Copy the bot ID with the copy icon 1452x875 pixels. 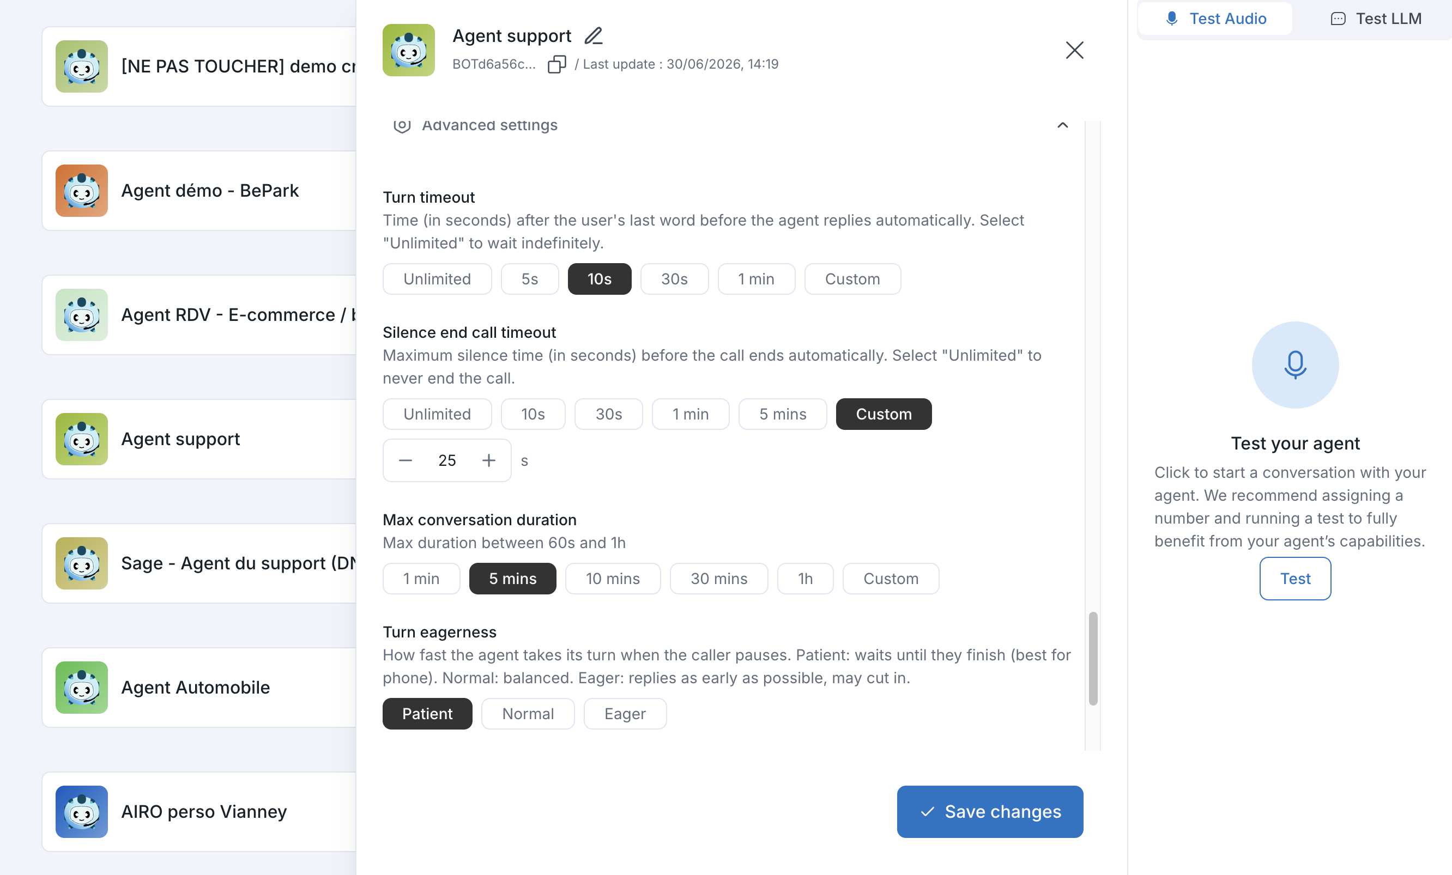pos(556,64)
